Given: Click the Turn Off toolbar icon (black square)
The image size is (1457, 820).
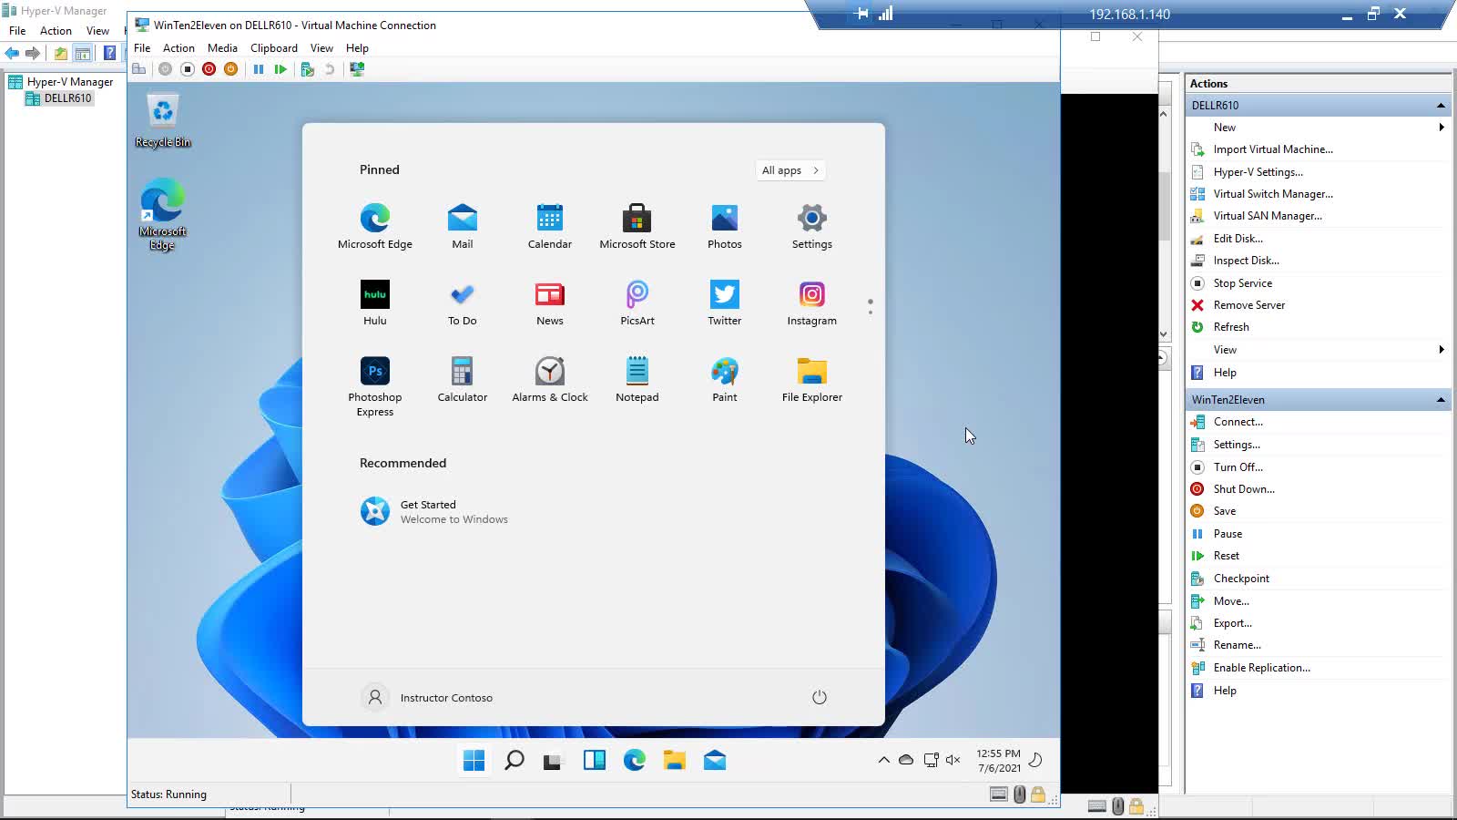Looking at the screenshot, I should (x=188, y=69).
